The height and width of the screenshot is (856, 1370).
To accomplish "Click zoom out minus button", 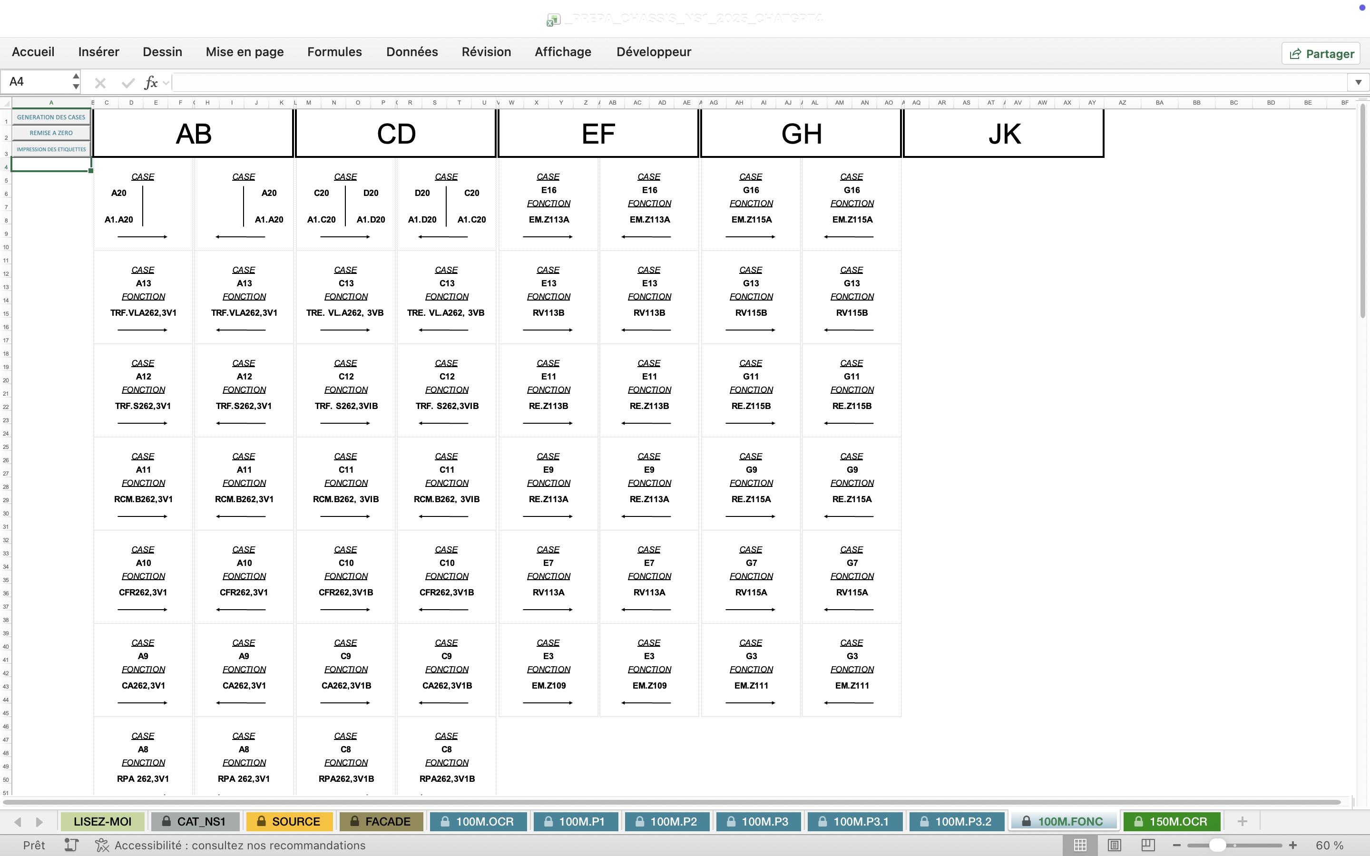I will pos(1176,845).
